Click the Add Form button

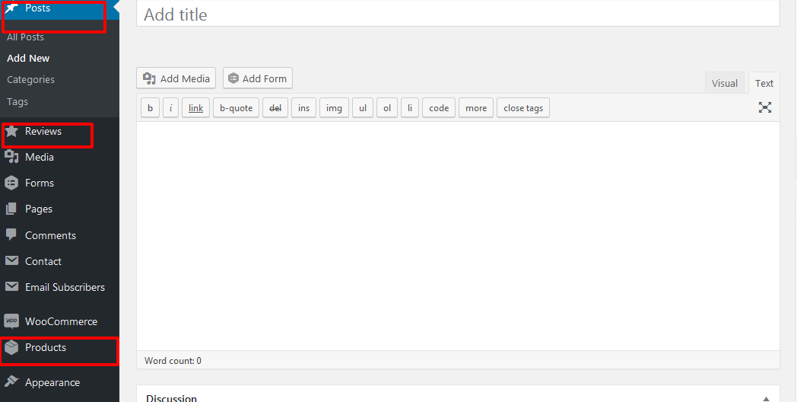coord(258,78)
